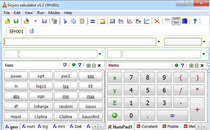This screenshot has width=210, height=130.
Task: Open the Modes menu
Action: pyautogui.click(x=54, y=13)
